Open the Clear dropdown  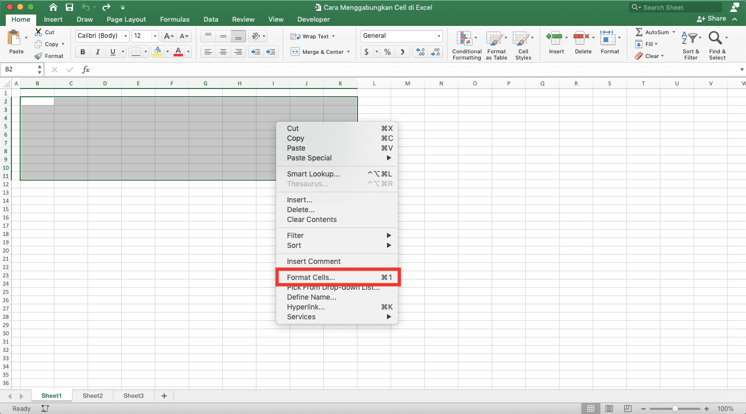(649, 56)
